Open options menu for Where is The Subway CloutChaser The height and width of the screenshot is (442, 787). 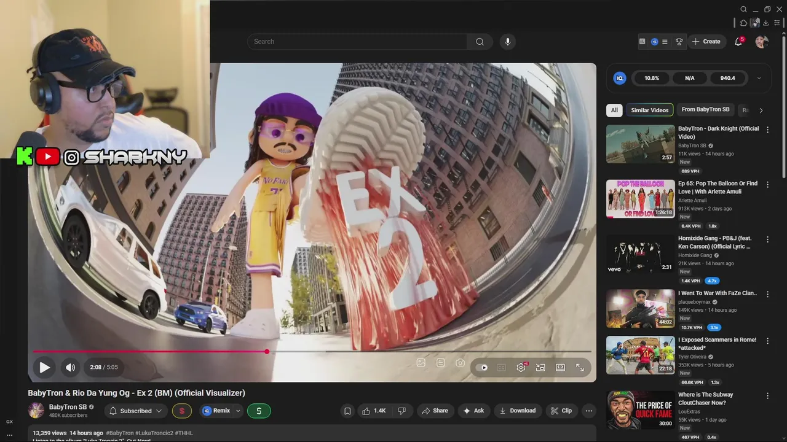tap(767, 396)
